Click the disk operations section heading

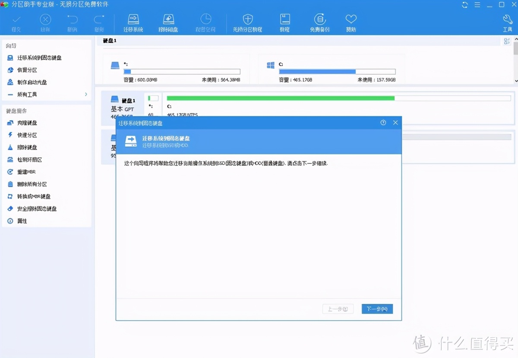coord(16,111)
